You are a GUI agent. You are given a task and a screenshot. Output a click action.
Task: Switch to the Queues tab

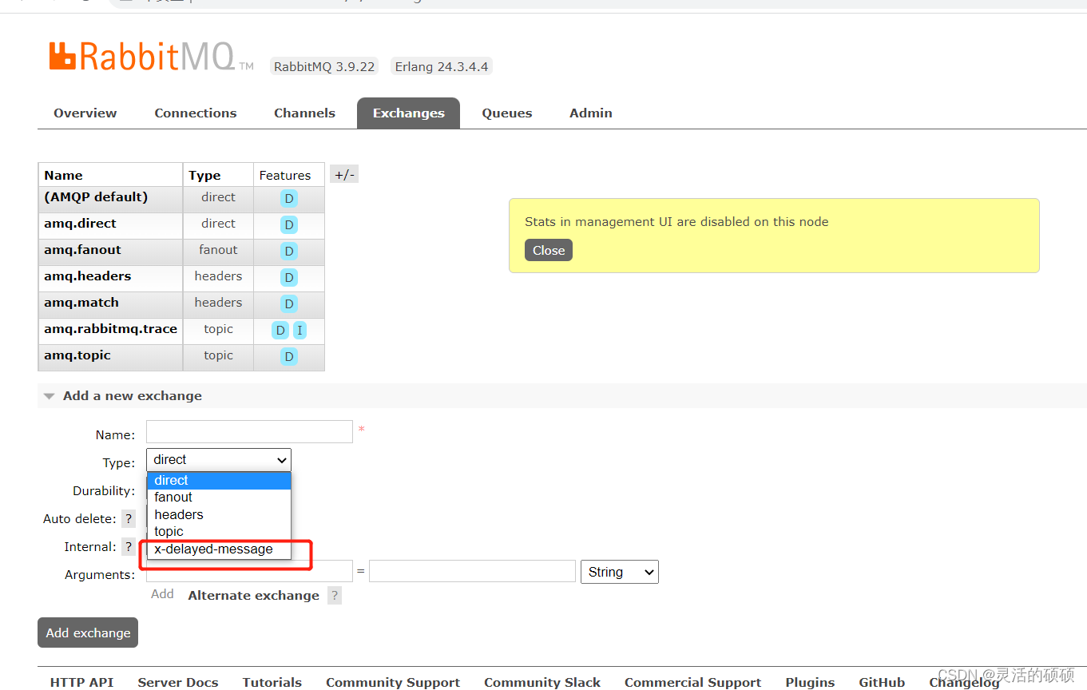pos(506,113)
